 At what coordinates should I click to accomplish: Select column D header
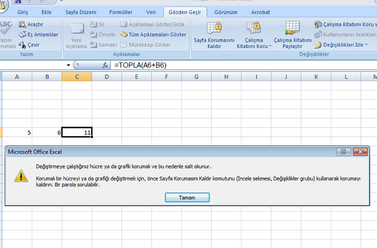coord(107,77)
